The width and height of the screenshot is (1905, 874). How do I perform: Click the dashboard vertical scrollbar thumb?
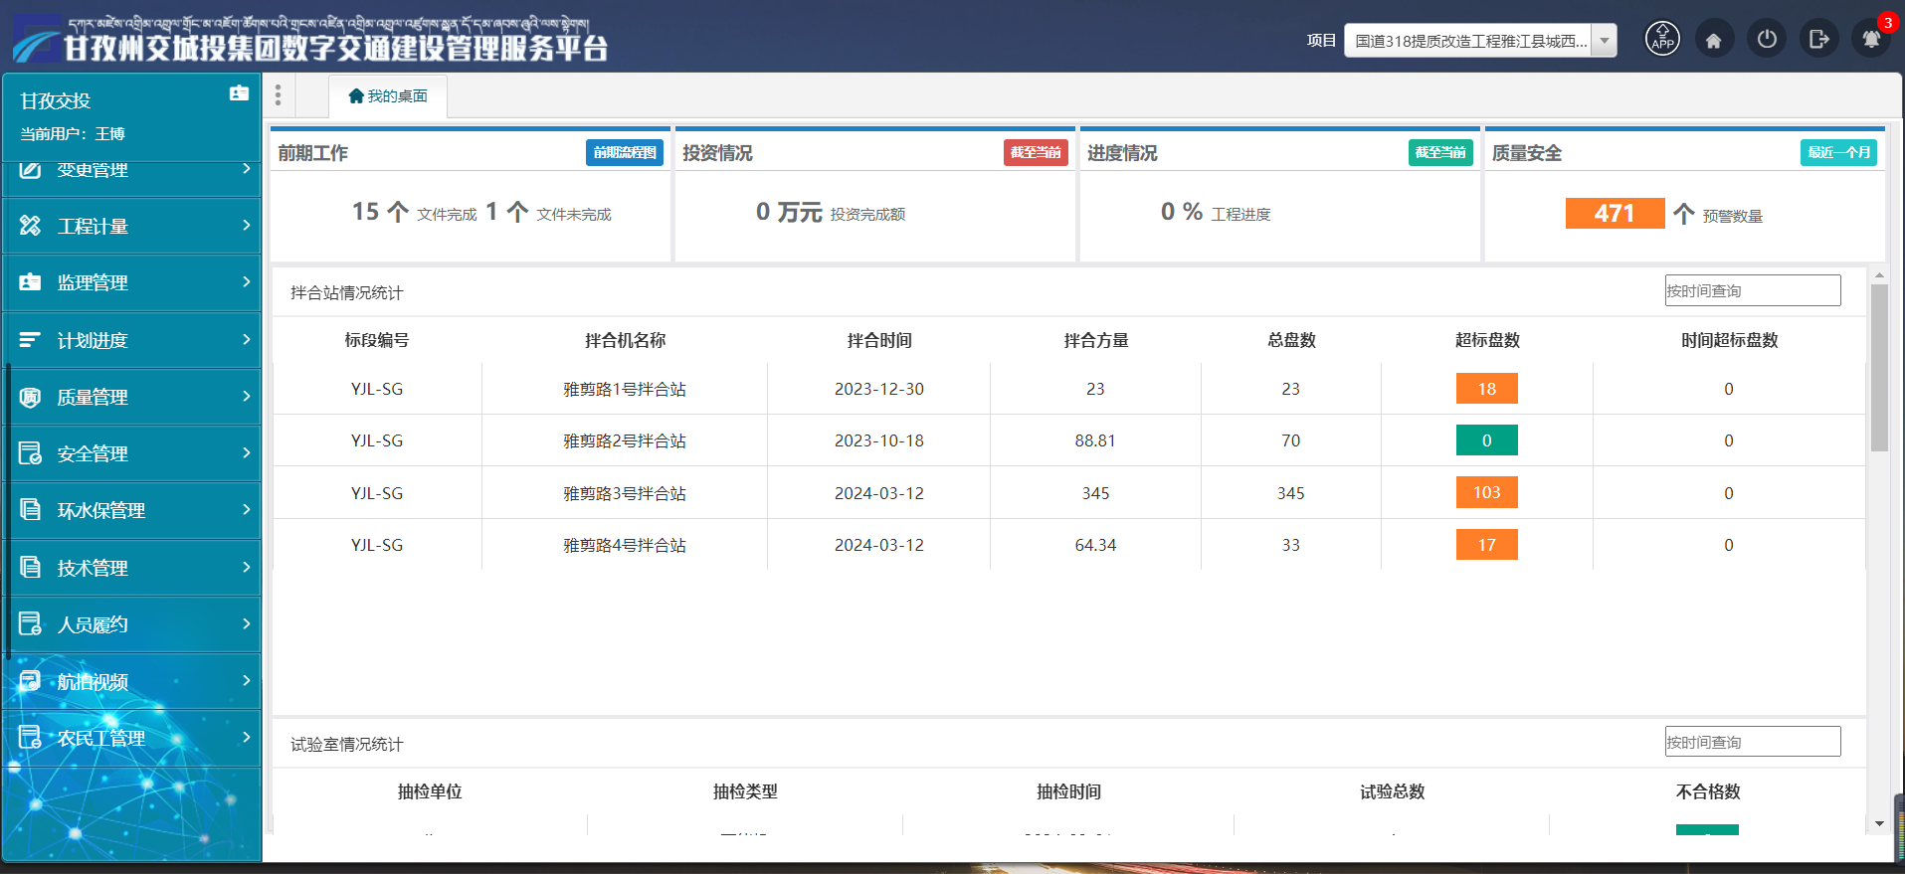click(1879, 368)
